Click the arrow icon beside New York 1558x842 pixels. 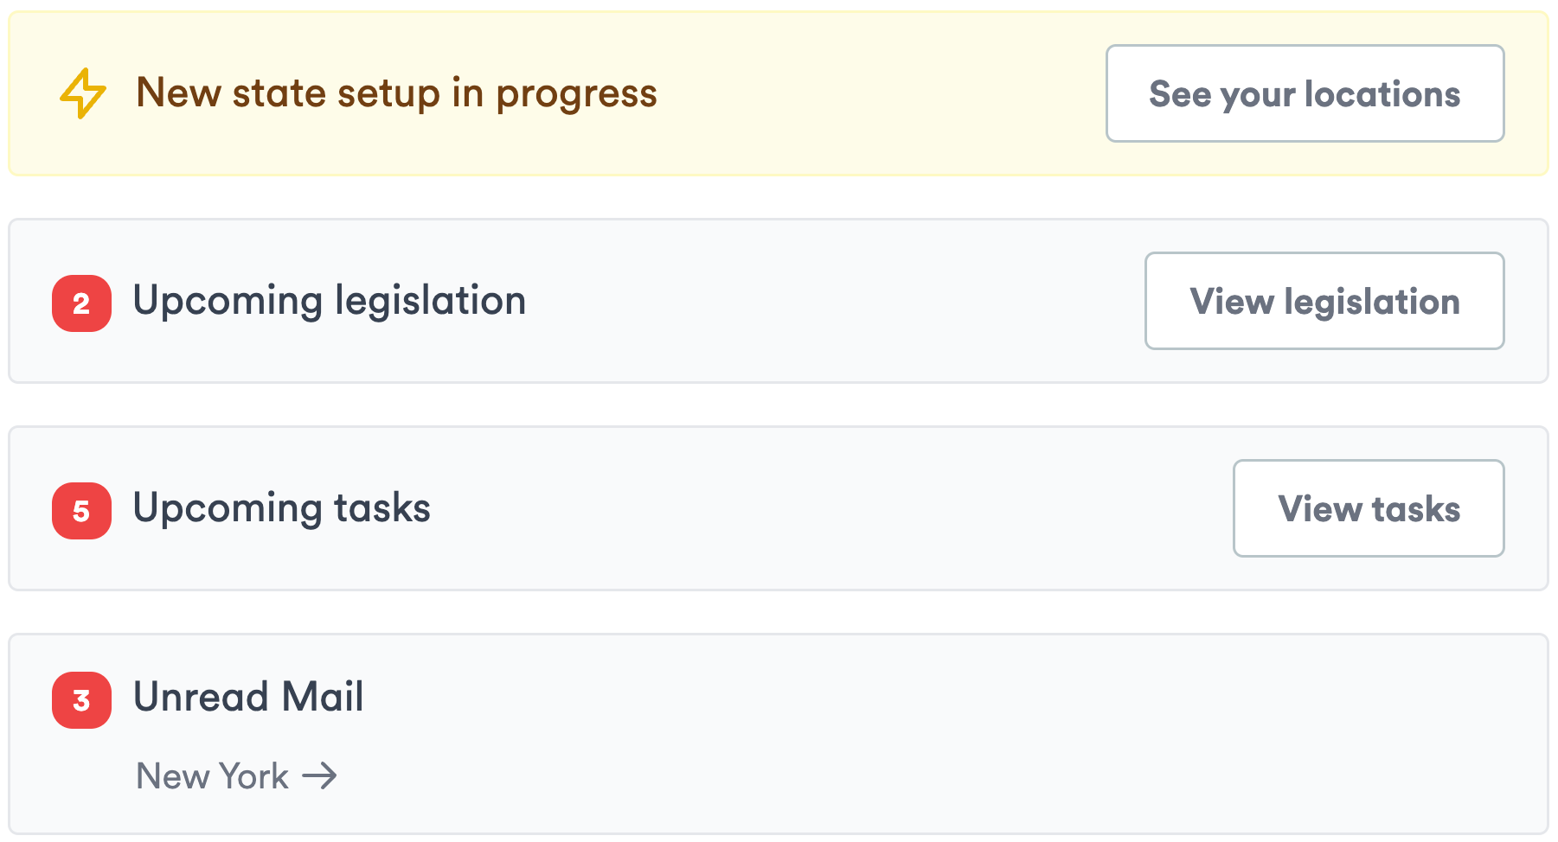pos(319,775)
